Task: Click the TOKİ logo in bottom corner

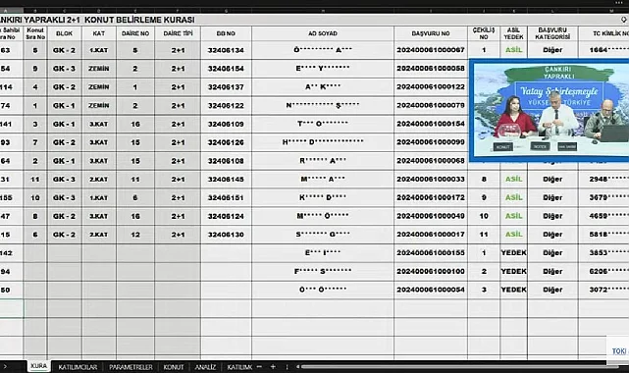Action: tap(618, 351)
